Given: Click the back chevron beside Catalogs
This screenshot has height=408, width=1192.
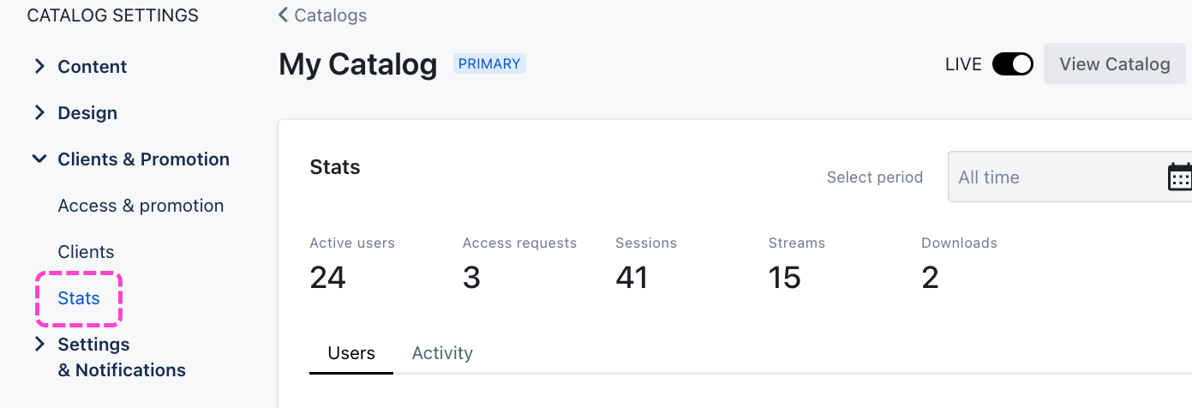Looking at the screenshot, I should point(284,15).
